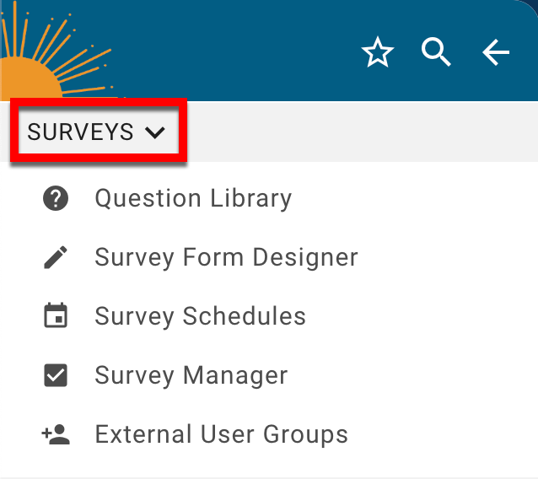
Task: Go to Survey Schedules
Action: click(200, 317)
